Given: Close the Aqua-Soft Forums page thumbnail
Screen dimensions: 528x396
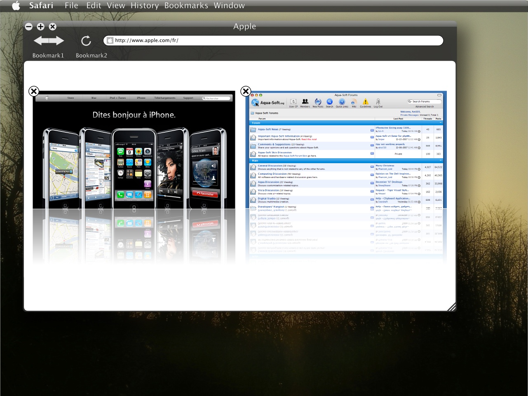Looking at the screenshot, I should pyautogui.click(x=246, y=91).
